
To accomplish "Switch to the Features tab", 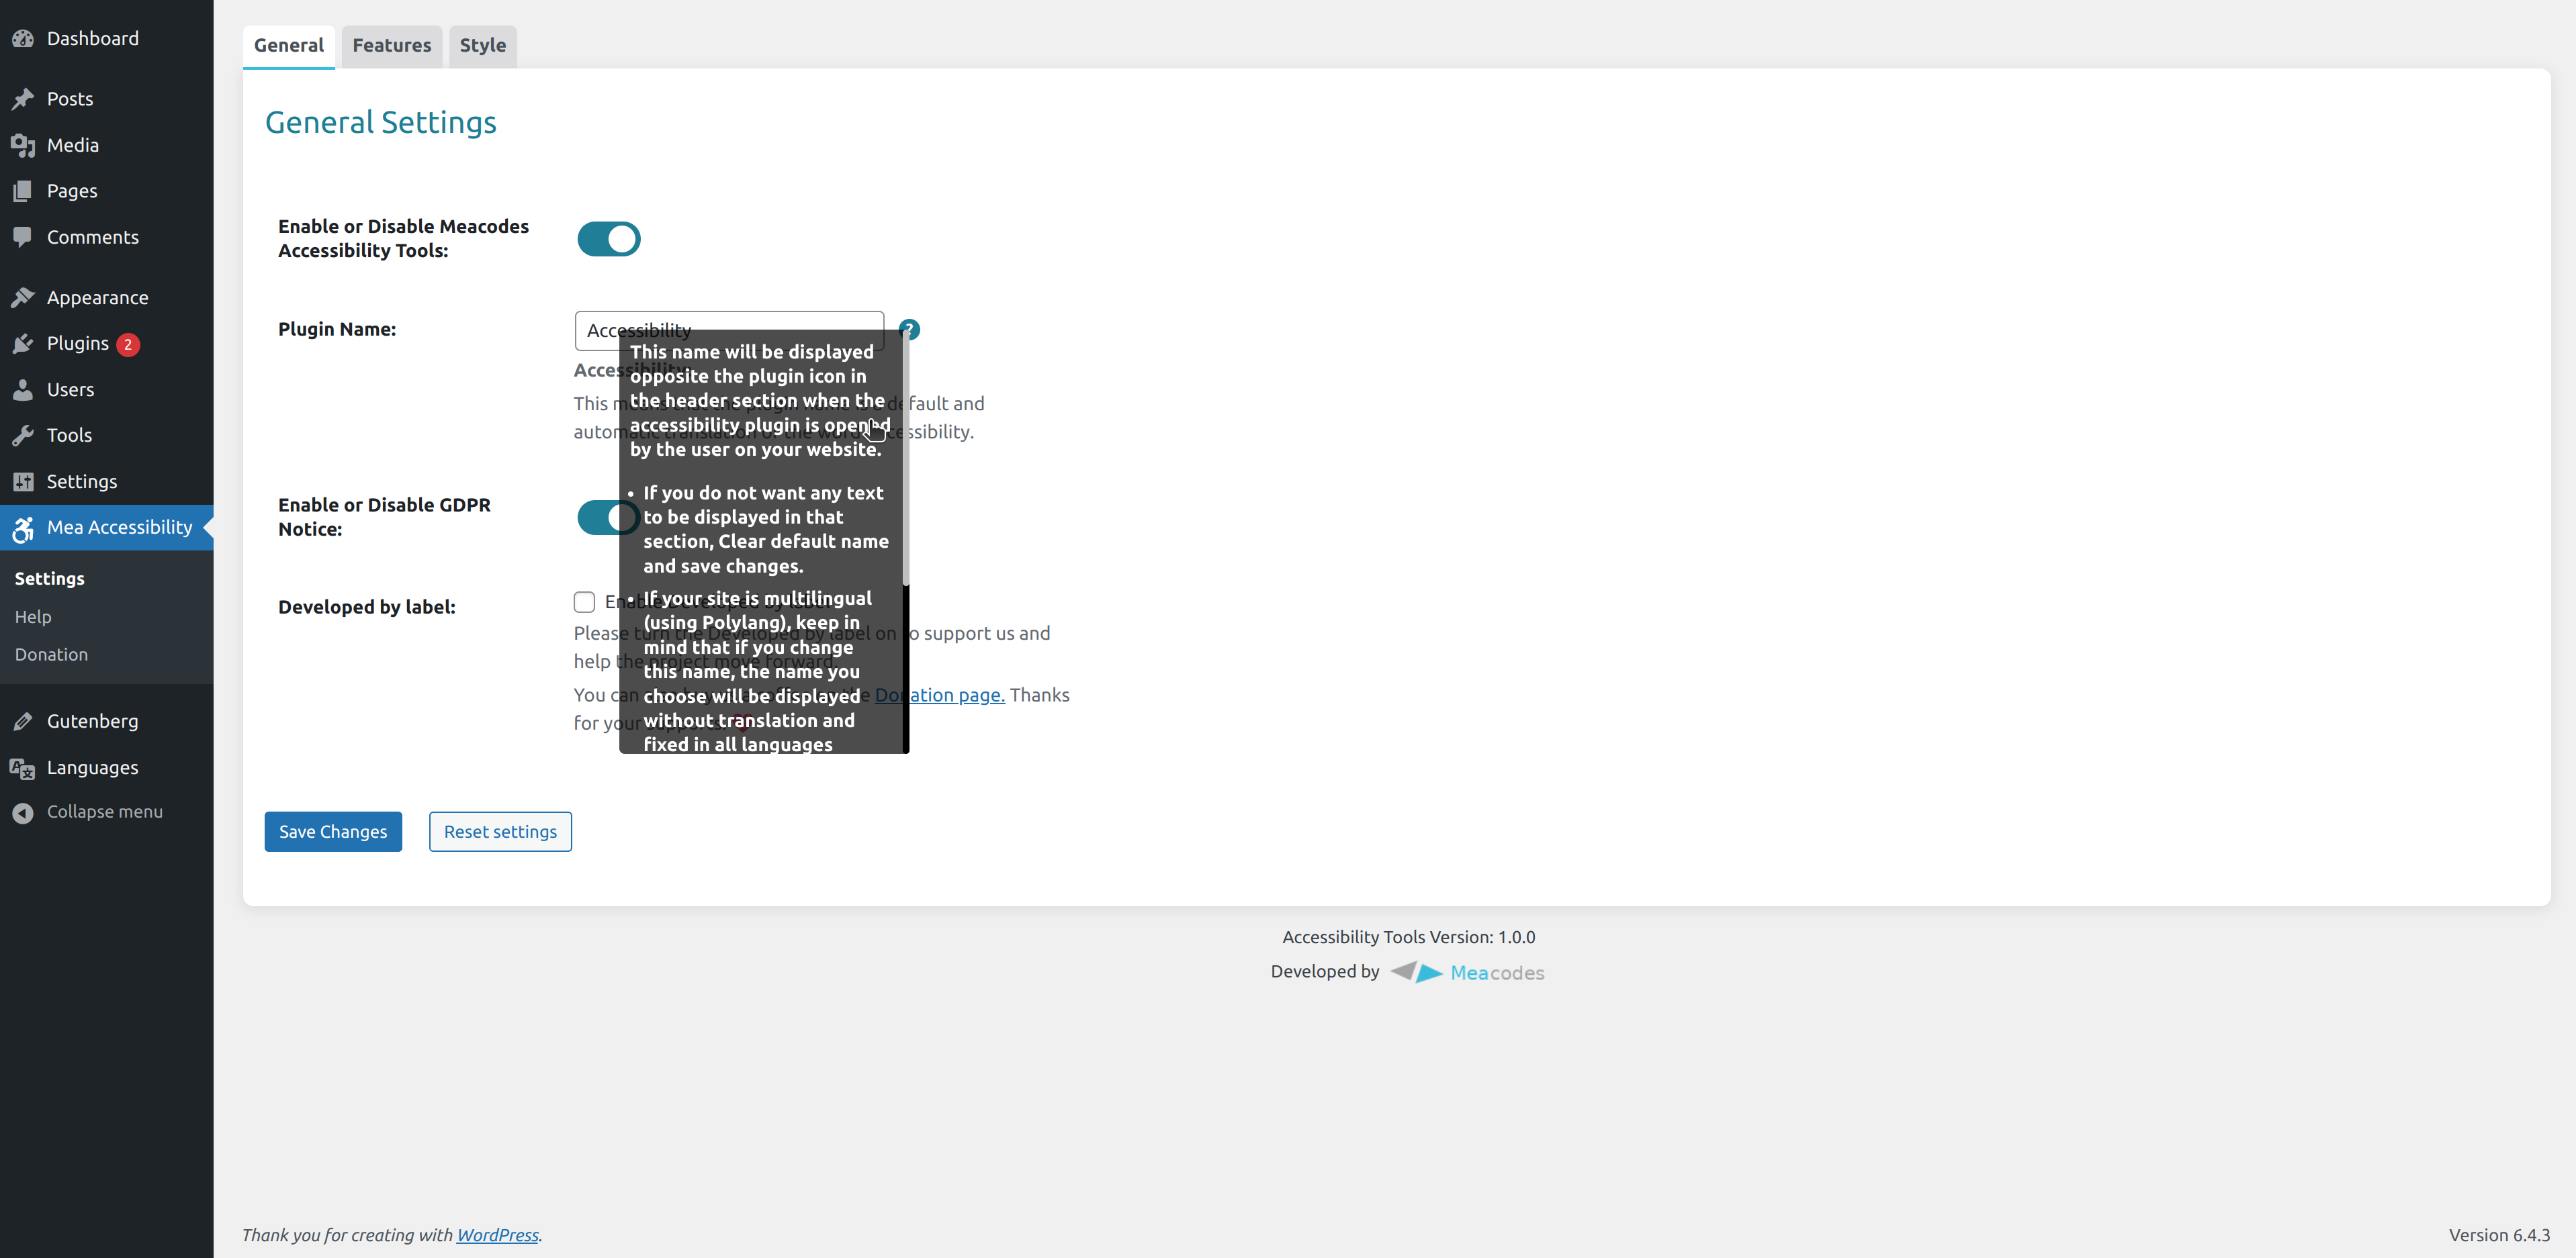I will pos(392,46).
